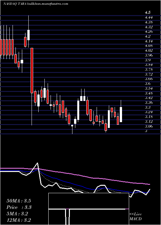Image resolution: width=161 pixels, height=225 pixels.
Task: Click the 4.02 price axis label
Action: 149,50
